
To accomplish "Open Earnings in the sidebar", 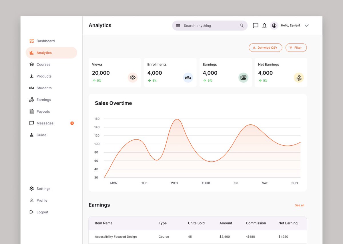I will [40, 100].
